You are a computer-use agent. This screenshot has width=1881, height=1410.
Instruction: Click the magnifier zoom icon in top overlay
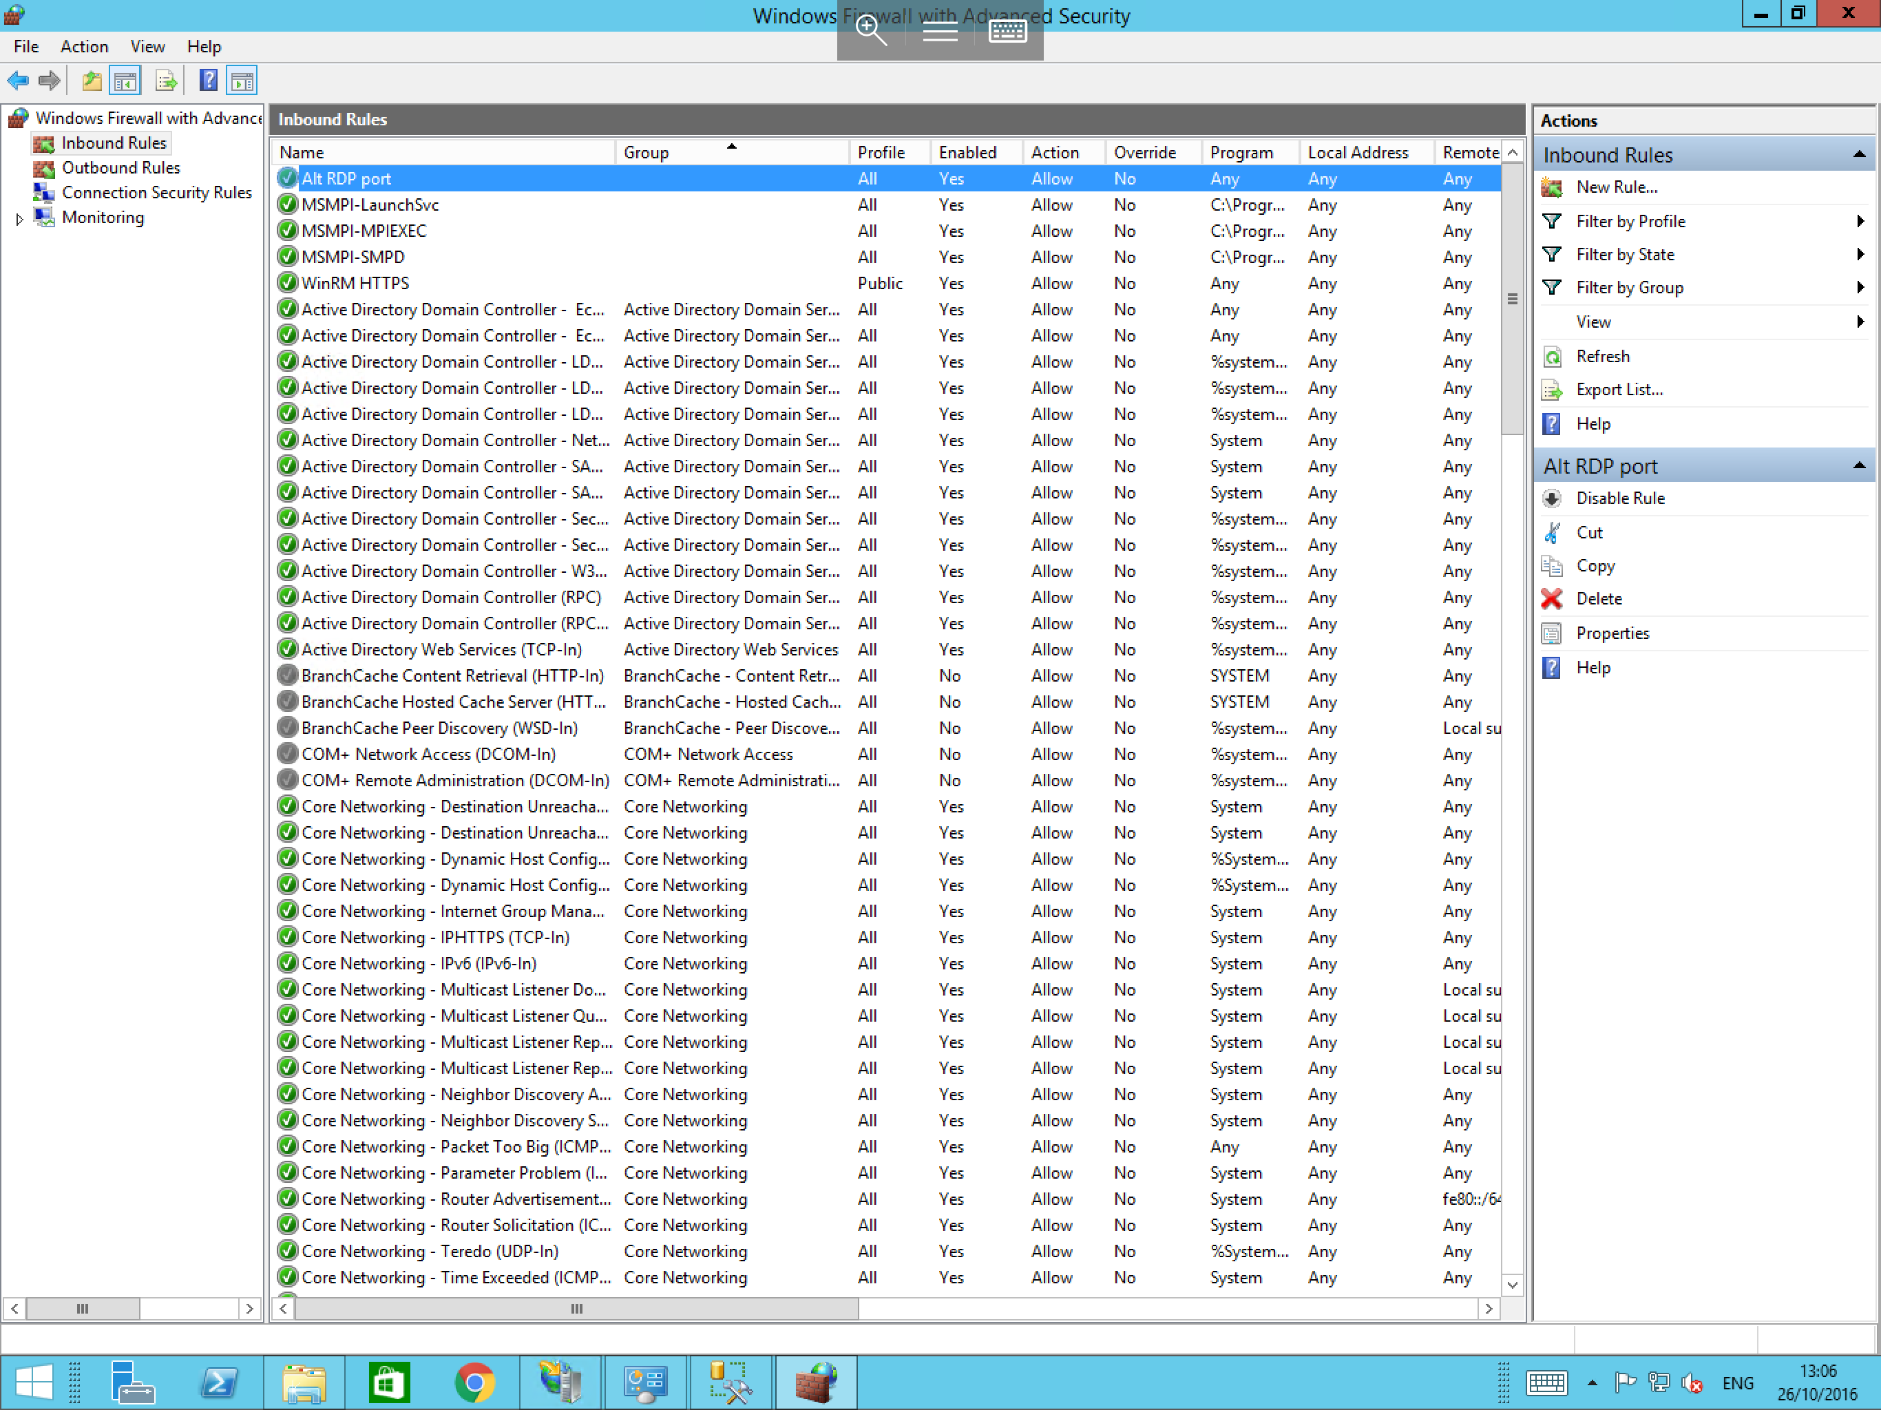[x=871, y=30]
